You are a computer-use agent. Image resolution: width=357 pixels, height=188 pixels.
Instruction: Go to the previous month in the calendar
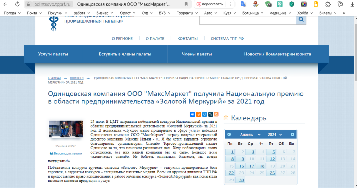[229, 134]
